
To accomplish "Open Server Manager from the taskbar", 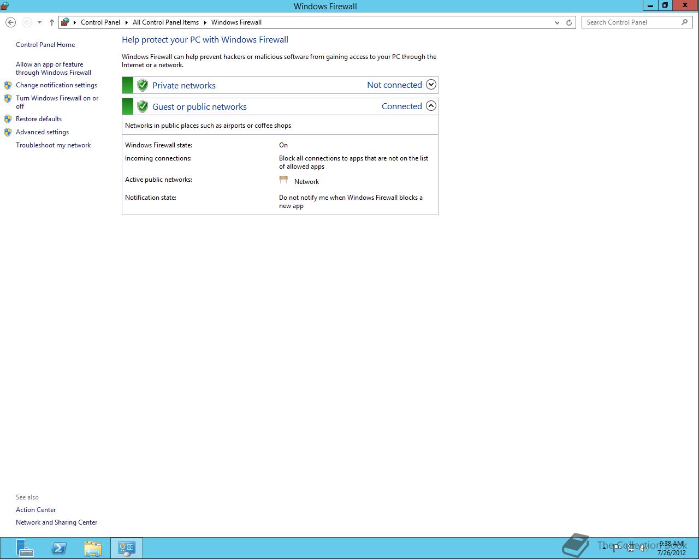I will tap(25, 548).
